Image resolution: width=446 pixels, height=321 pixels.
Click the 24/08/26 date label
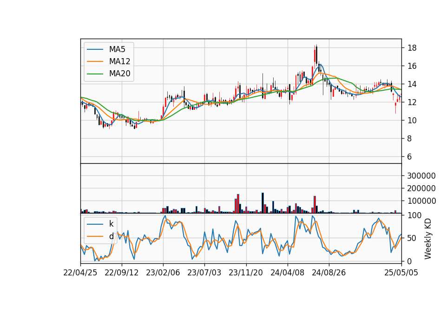[x=329, y=273]
